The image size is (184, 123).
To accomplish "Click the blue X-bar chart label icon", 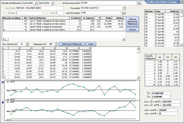I will click(x=2, y=82).
